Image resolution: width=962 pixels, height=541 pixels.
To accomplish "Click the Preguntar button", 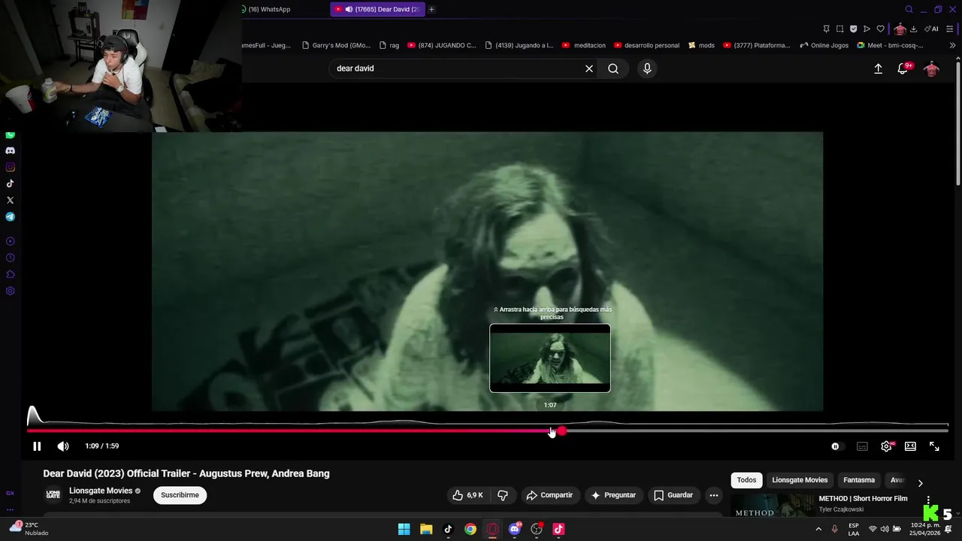I will (x=613, y=495).
